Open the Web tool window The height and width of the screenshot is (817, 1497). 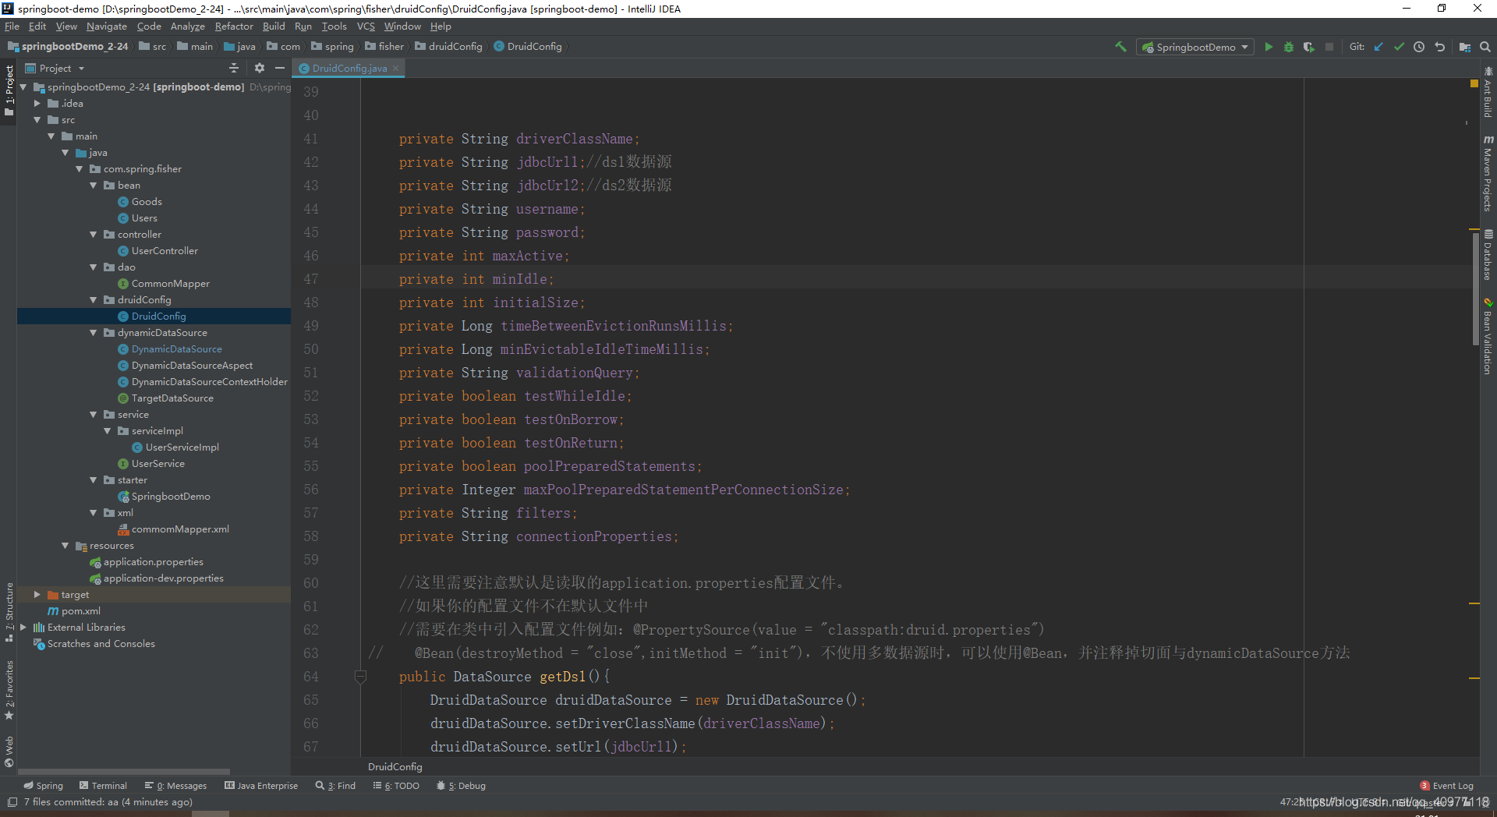pos(9,751)
